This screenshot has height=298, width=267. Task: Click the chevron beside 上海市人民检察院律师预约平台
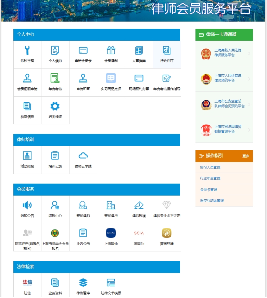pos(249,79)
